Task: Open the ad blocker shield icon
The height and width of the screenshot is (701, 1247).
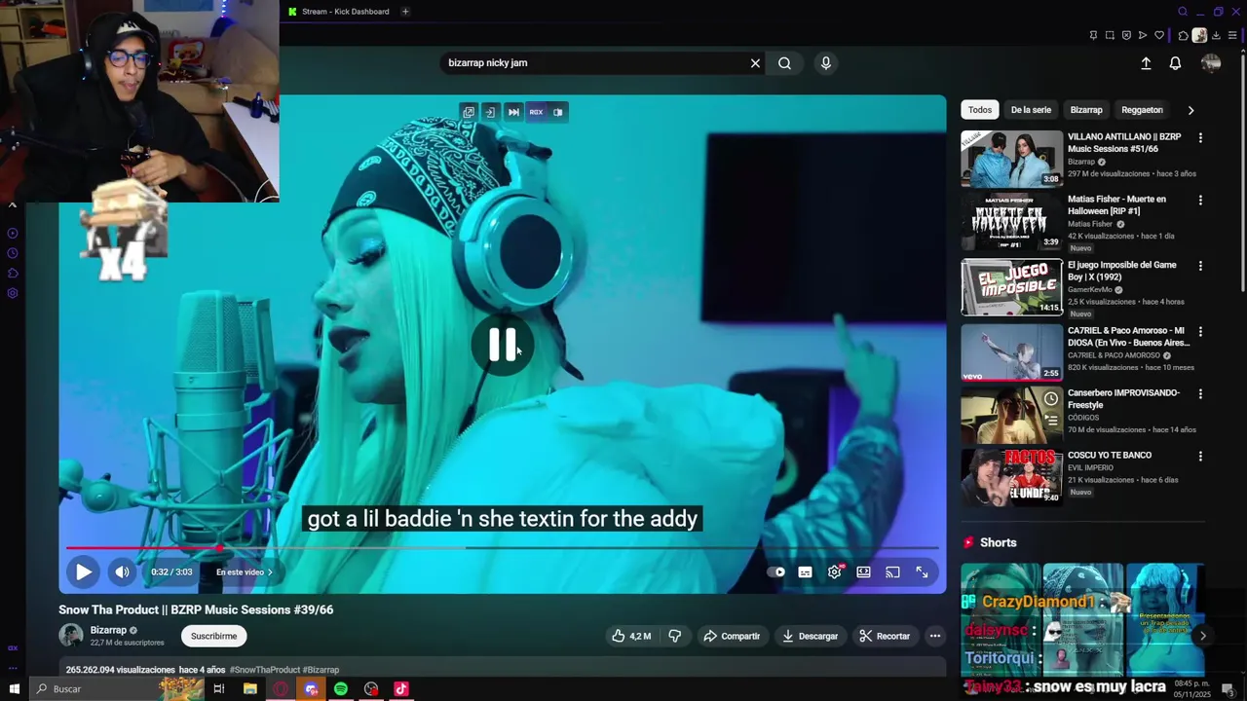Action: 1126,35
